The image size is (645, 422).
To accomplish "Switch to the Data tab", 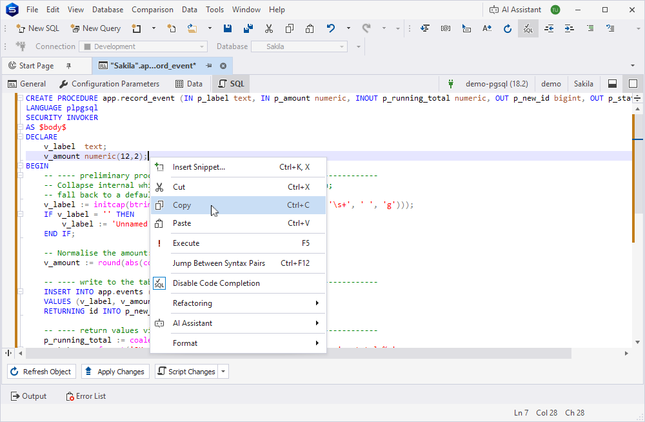I will (189, 84).
